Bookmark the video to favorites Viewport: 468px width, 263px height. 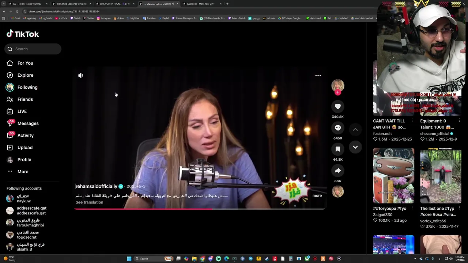(338, 149)
